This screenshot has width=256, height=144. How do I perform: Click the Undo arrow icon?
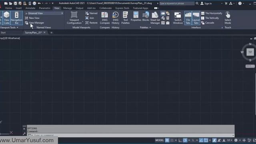[x=39, y=3]
